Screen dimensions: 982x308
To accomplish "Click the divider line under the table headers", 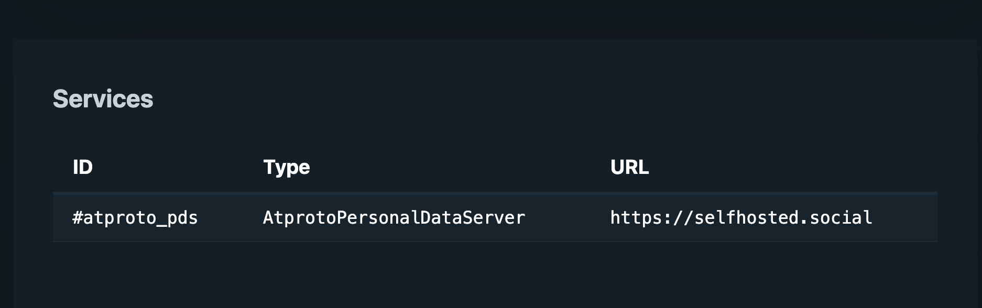I will [495, 193].
